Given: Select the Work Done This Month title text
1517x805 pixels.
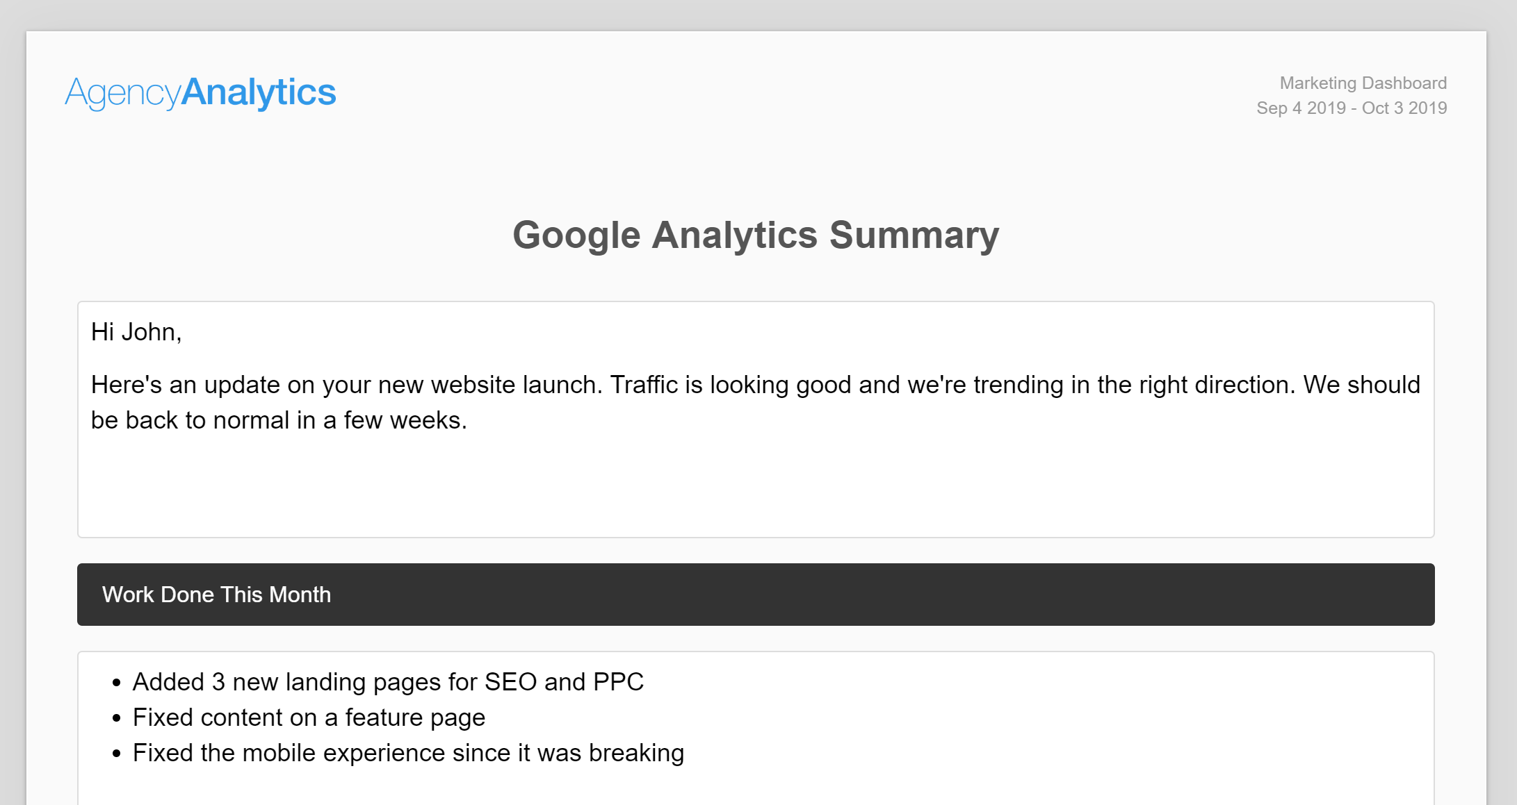Looking at the screenshot, I should [x=216, y=595].
